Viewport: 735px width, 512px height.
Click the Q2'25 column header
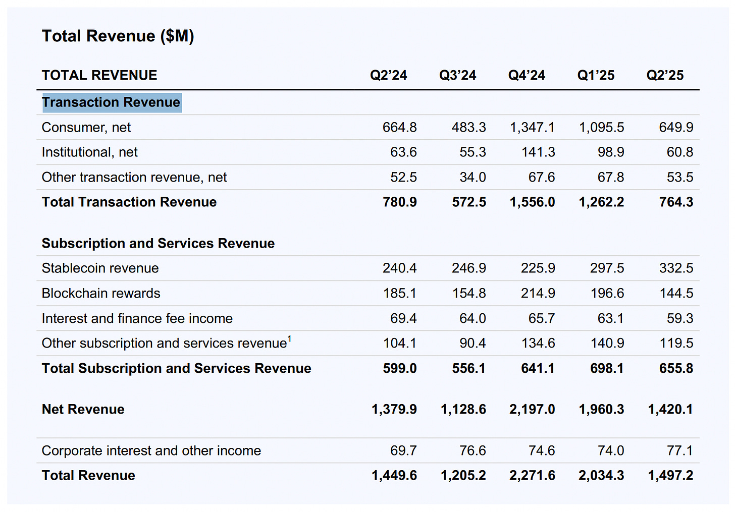coord(665,75)
